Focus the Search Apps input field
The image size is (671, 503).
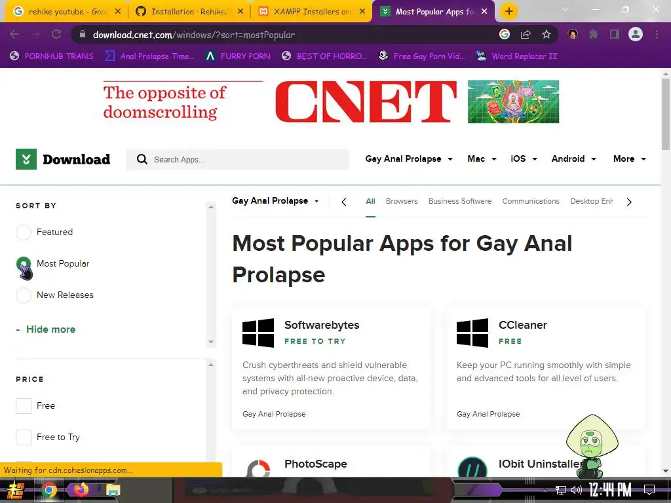pyautogui.click(x=238, y=160)
